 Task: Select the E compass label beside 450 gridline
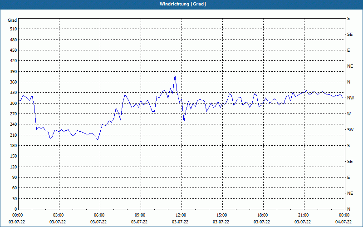click(x=348, y=50)
